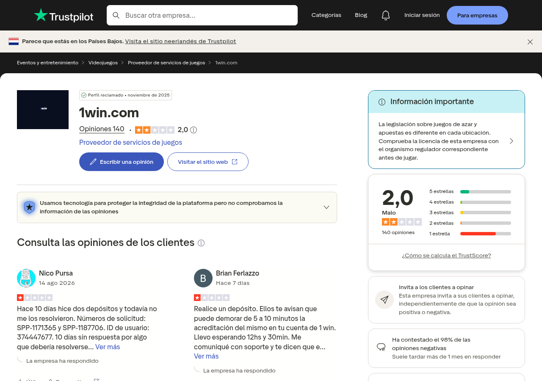Go to Proveedor de servicios de juegos breadcrumb

tap(166, 63)
